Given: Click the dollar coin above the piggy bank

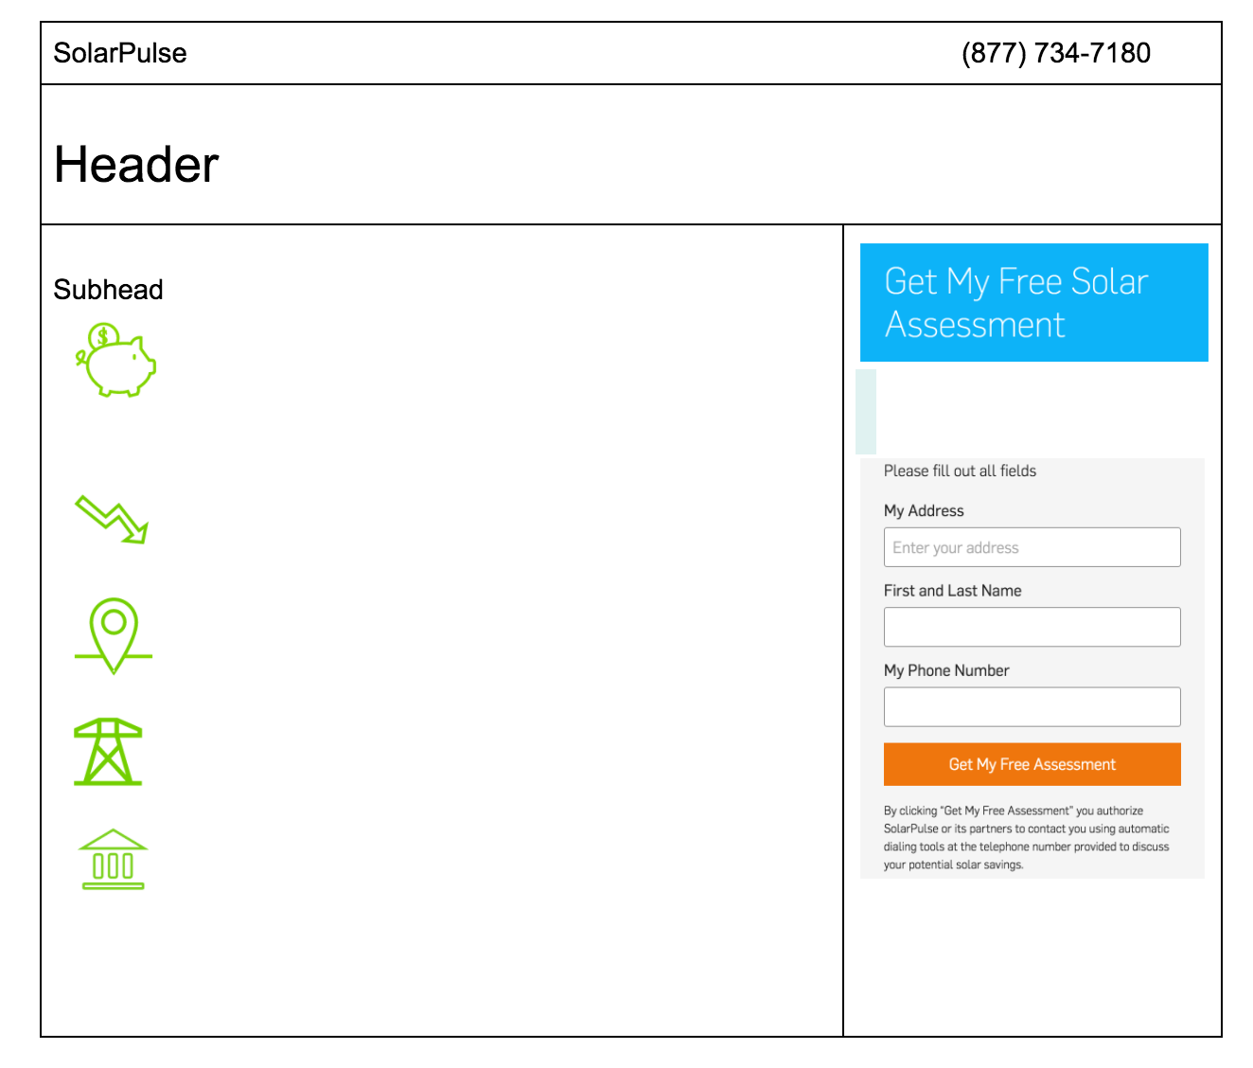Looking at the screenshot, I should point(103,336).
